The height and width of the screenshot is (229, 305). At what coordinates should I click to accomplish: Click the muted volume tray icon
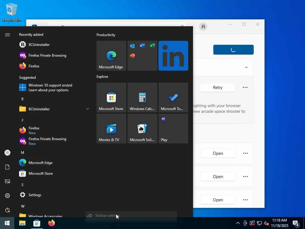[x=267, y=223]
